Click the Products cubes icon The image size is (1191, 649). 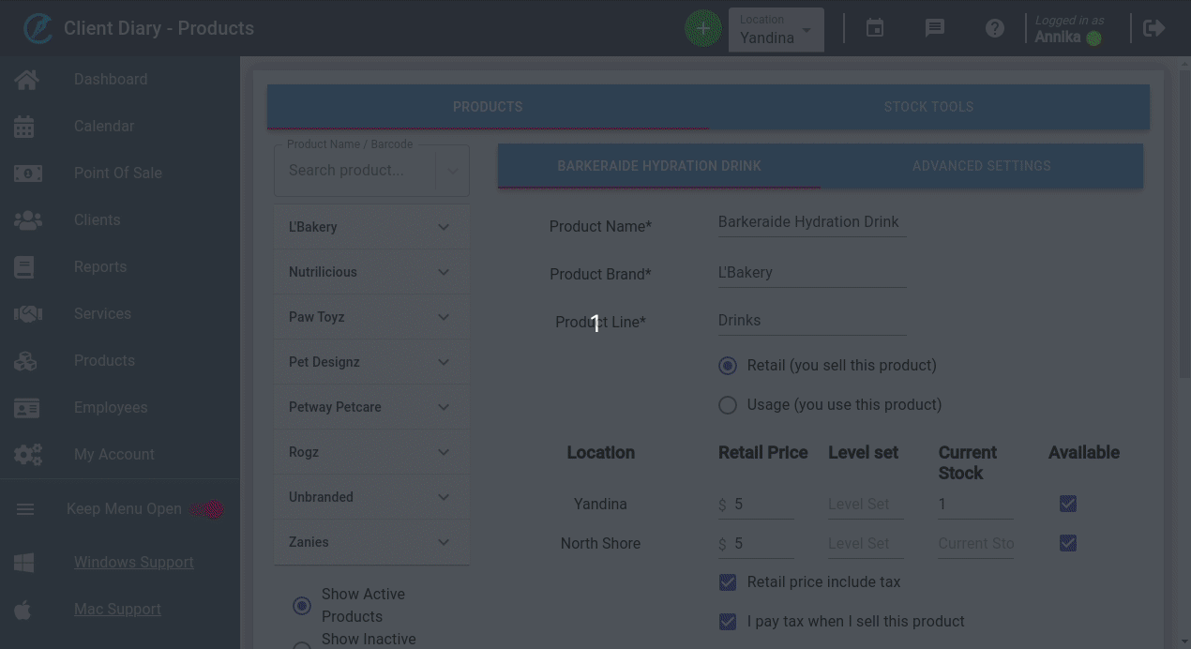[x=25, y=361]
